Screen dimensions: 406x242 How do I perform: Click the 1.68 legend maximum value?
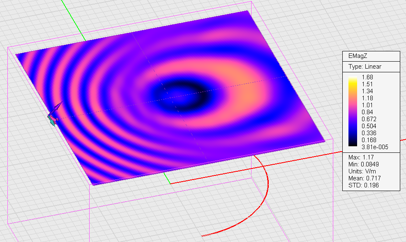tap(367, 77)
